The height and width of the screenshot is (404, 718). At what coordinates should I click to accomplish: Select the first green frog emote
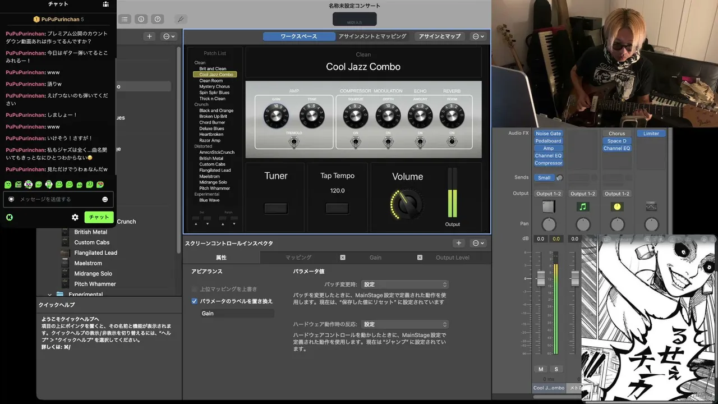(8, 185)
